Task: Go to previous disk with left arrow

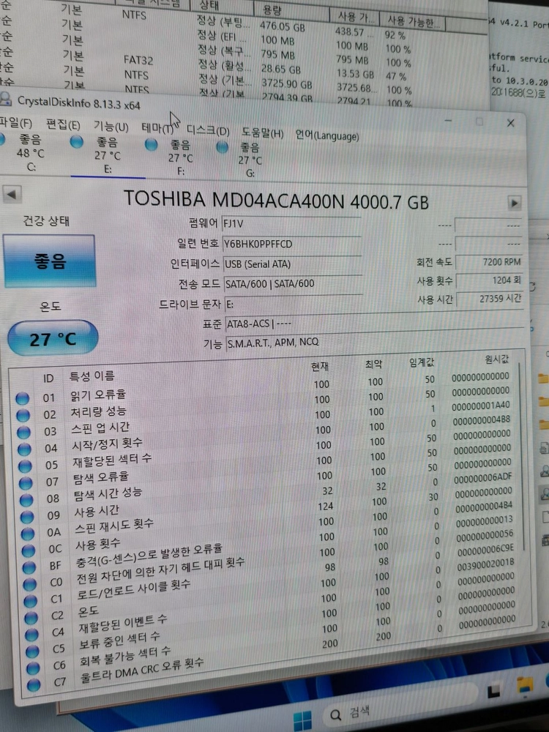Action: pos(12,194)
